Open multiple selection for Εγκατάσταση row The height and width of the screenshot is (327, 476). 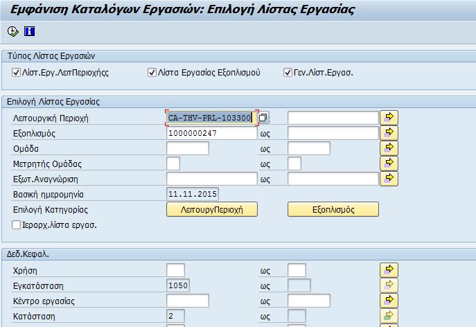point(389,285)
